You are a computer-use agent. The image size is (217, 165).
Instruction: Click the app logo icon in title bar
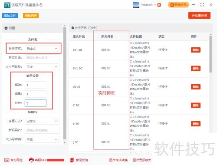(7, 5)
